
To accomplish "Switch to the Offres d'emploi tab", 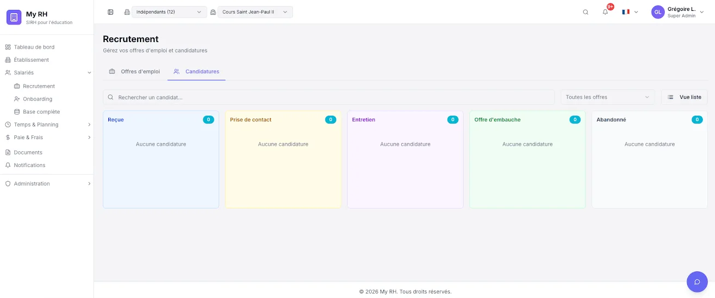I will pyautogui.click(x=134, y=71).
